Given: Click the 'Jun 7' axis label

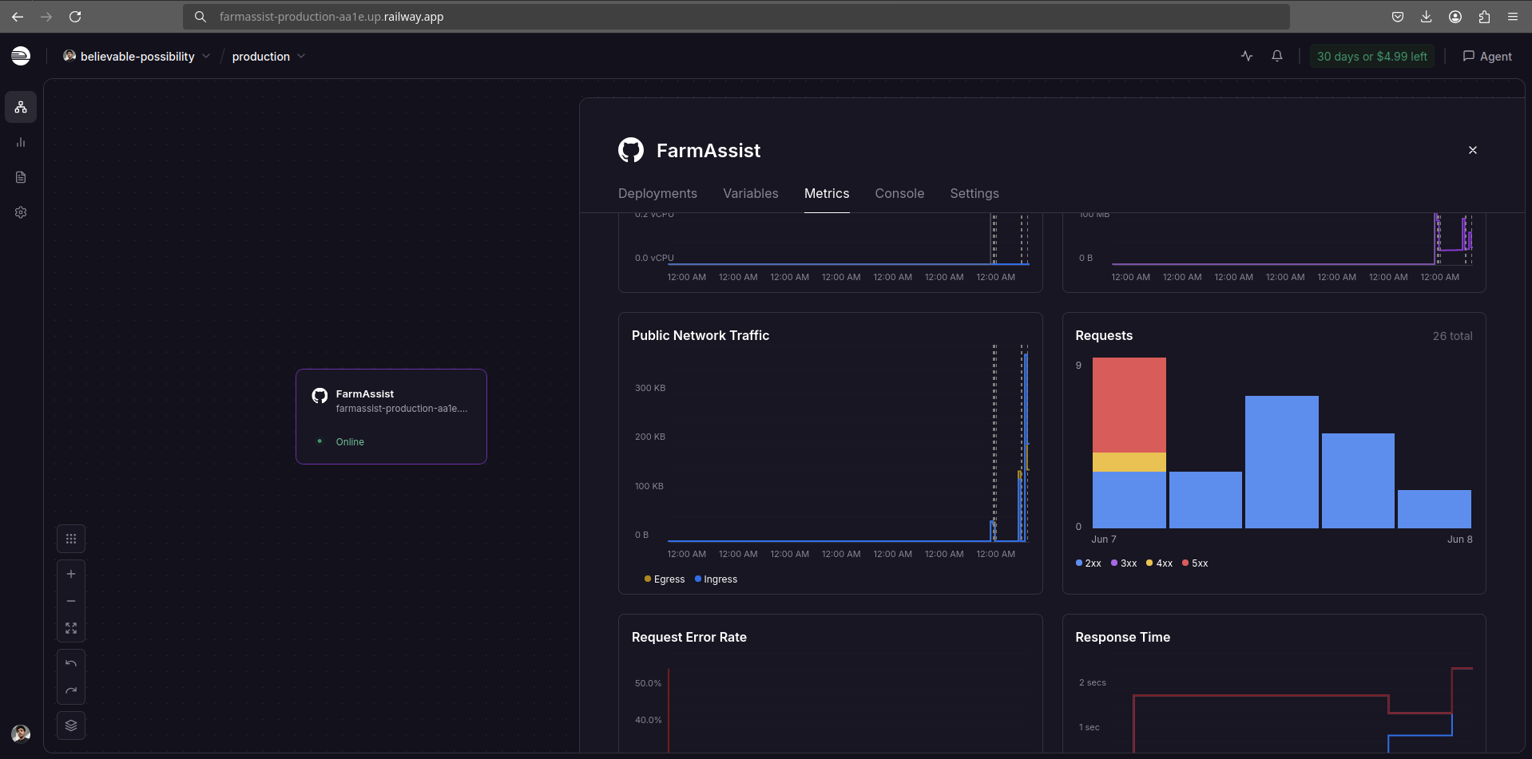Looking at the screenshot, I should (1104, 540).
